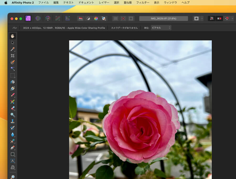Expand the snapping options dropdown arrow
Screen dimensions: 236x179
(x=232, y=19)
